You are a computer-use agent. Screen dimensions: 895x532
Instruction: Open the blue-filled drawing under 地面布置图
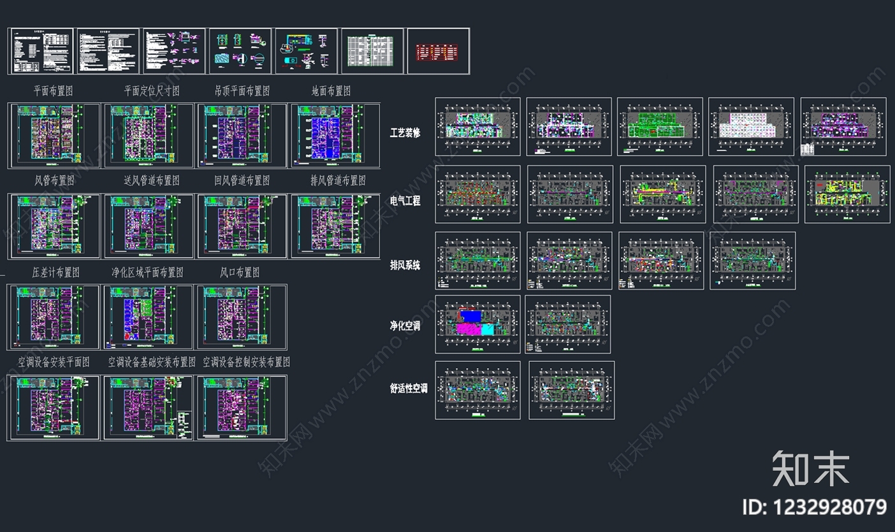click(x=335, y=136)
